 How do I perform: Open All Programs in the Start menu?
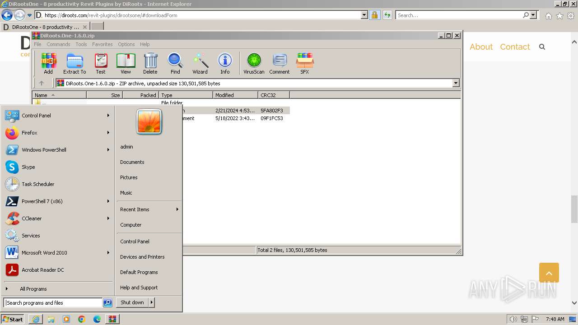(x=57, y=289)
